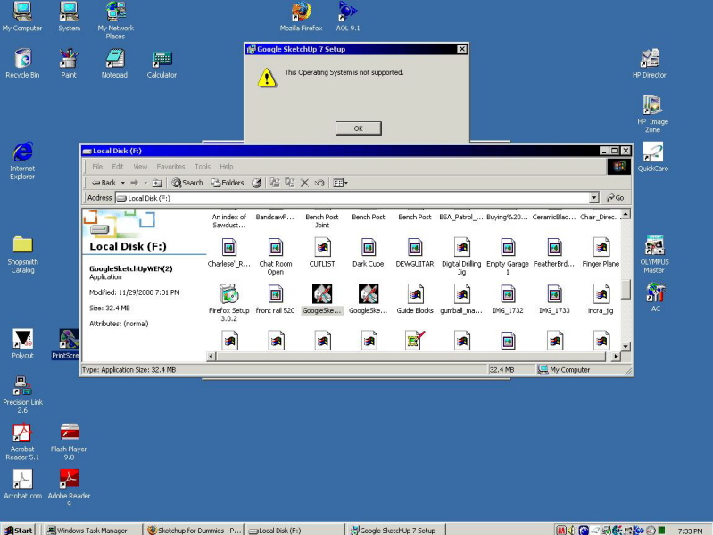Select the DEWGUITAR file

tap(415, 252)
